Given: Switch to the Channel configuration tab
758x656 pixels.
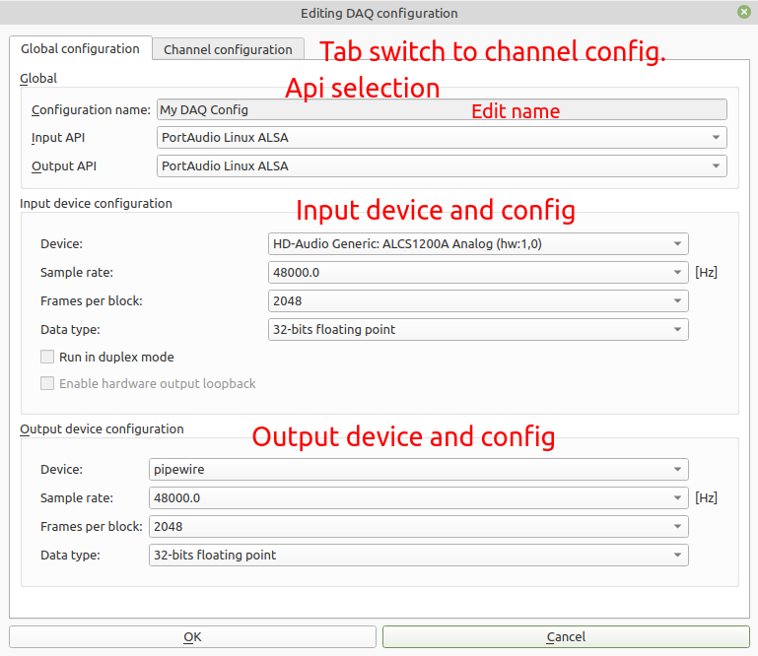Looking at the screenshot, I should tap(228, 49).
